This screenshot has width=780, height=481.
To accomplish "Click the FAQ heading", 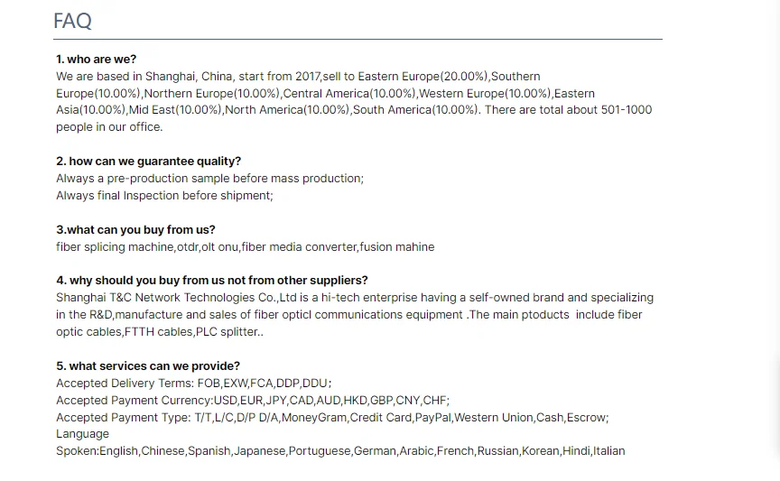I will (72, 21).
